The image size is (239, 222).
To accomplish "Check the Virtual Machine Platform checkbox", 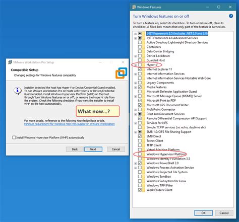I will 140,150.
